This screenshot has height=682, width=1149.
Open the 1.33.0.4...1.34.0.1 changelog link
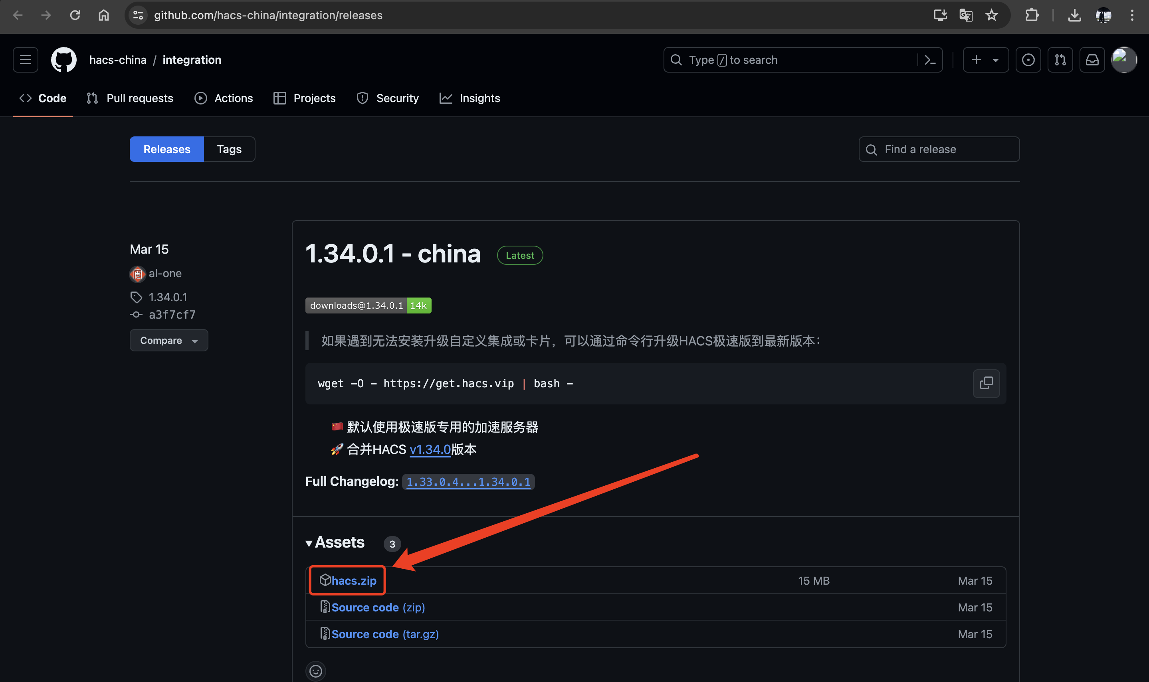pyautogui.click(x=468, y=482)
